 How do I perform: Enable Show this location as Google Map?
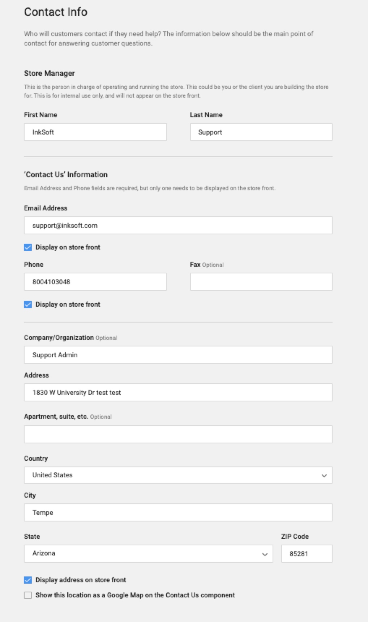click(28, 595)
